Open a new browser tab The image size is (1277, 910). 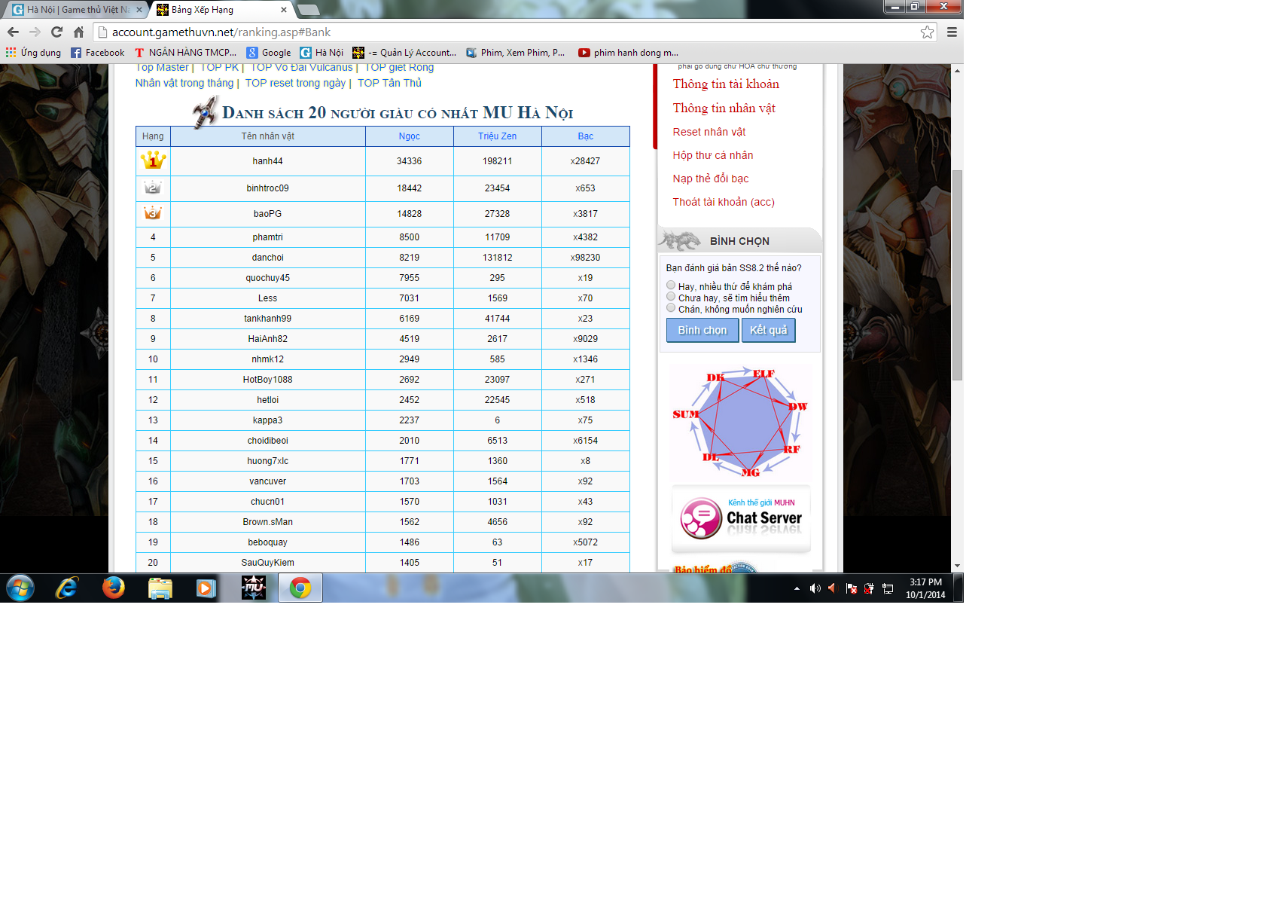click(309, 10)
